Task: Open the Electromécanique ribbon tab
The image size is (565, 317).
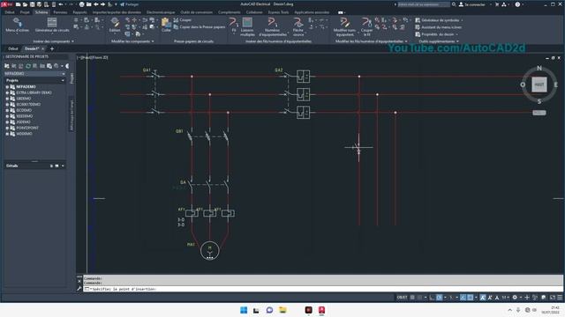Action: [x=161, y=12]
